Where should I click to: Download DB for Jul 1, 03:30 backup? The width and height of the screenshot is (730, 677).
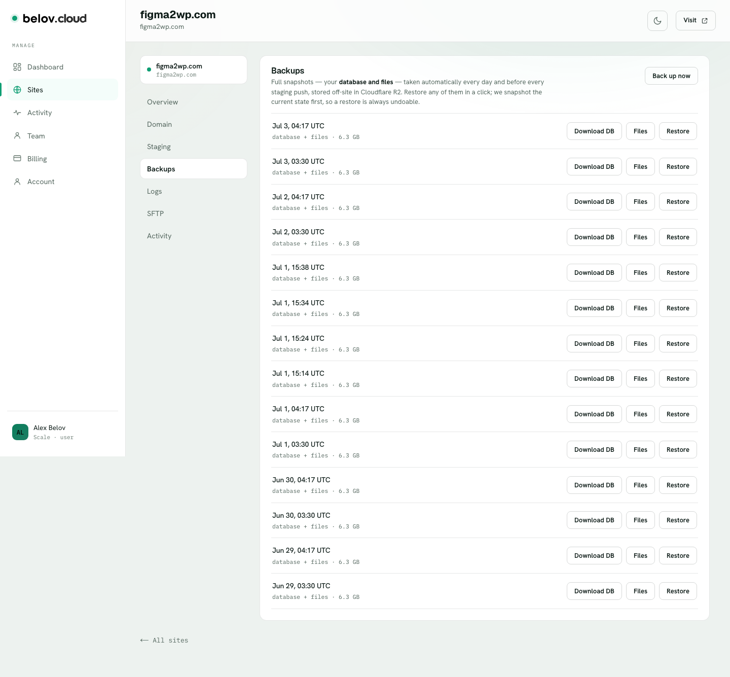coord(594,450)
